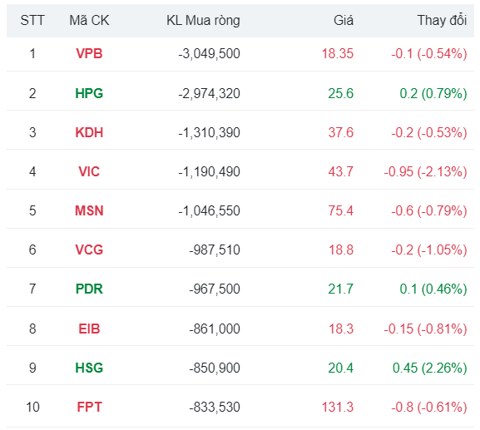This screenshot has height=430, width=480.
Task: Click the change -0.1 (-0.54%)
Action: 429,54
